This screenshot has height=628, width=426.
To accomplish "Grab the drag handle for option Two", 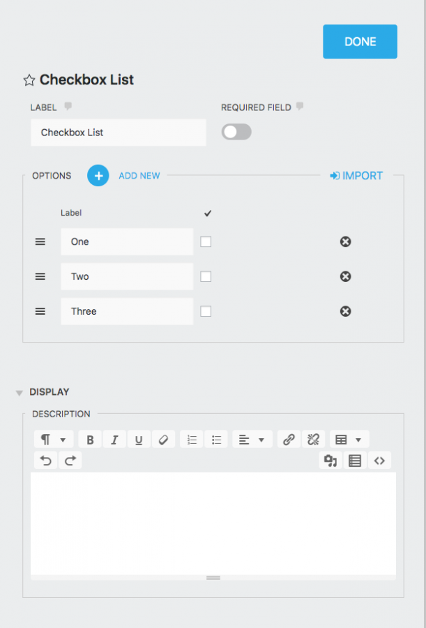I will (40, 276).
